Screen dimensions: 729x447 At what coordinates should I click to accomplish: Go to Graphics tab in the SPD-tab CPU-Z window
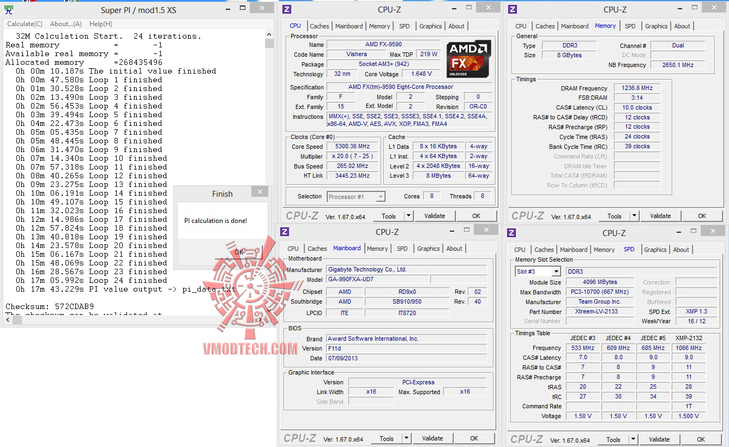pos(655,250)
